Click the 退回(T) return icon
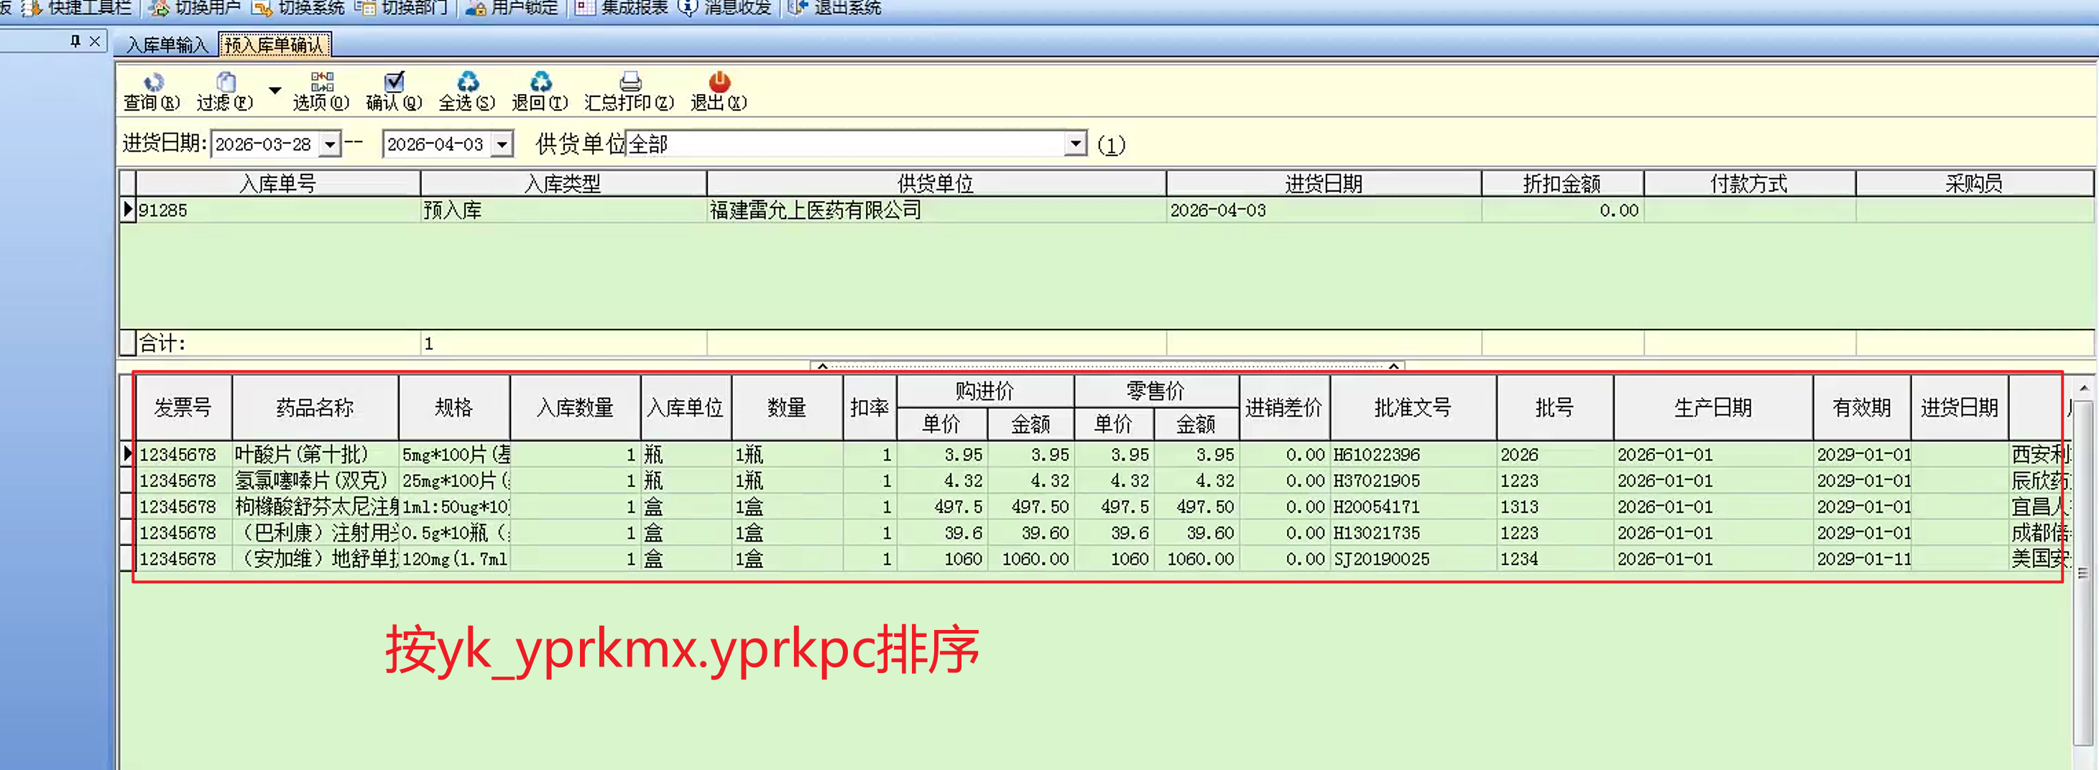This screenshot has width=2099, height=770. point(540,81)
